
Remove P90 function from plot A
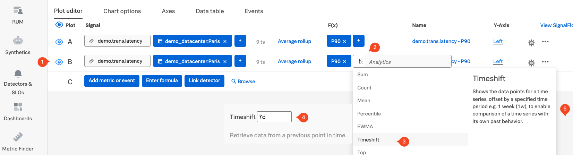[344, 41]
